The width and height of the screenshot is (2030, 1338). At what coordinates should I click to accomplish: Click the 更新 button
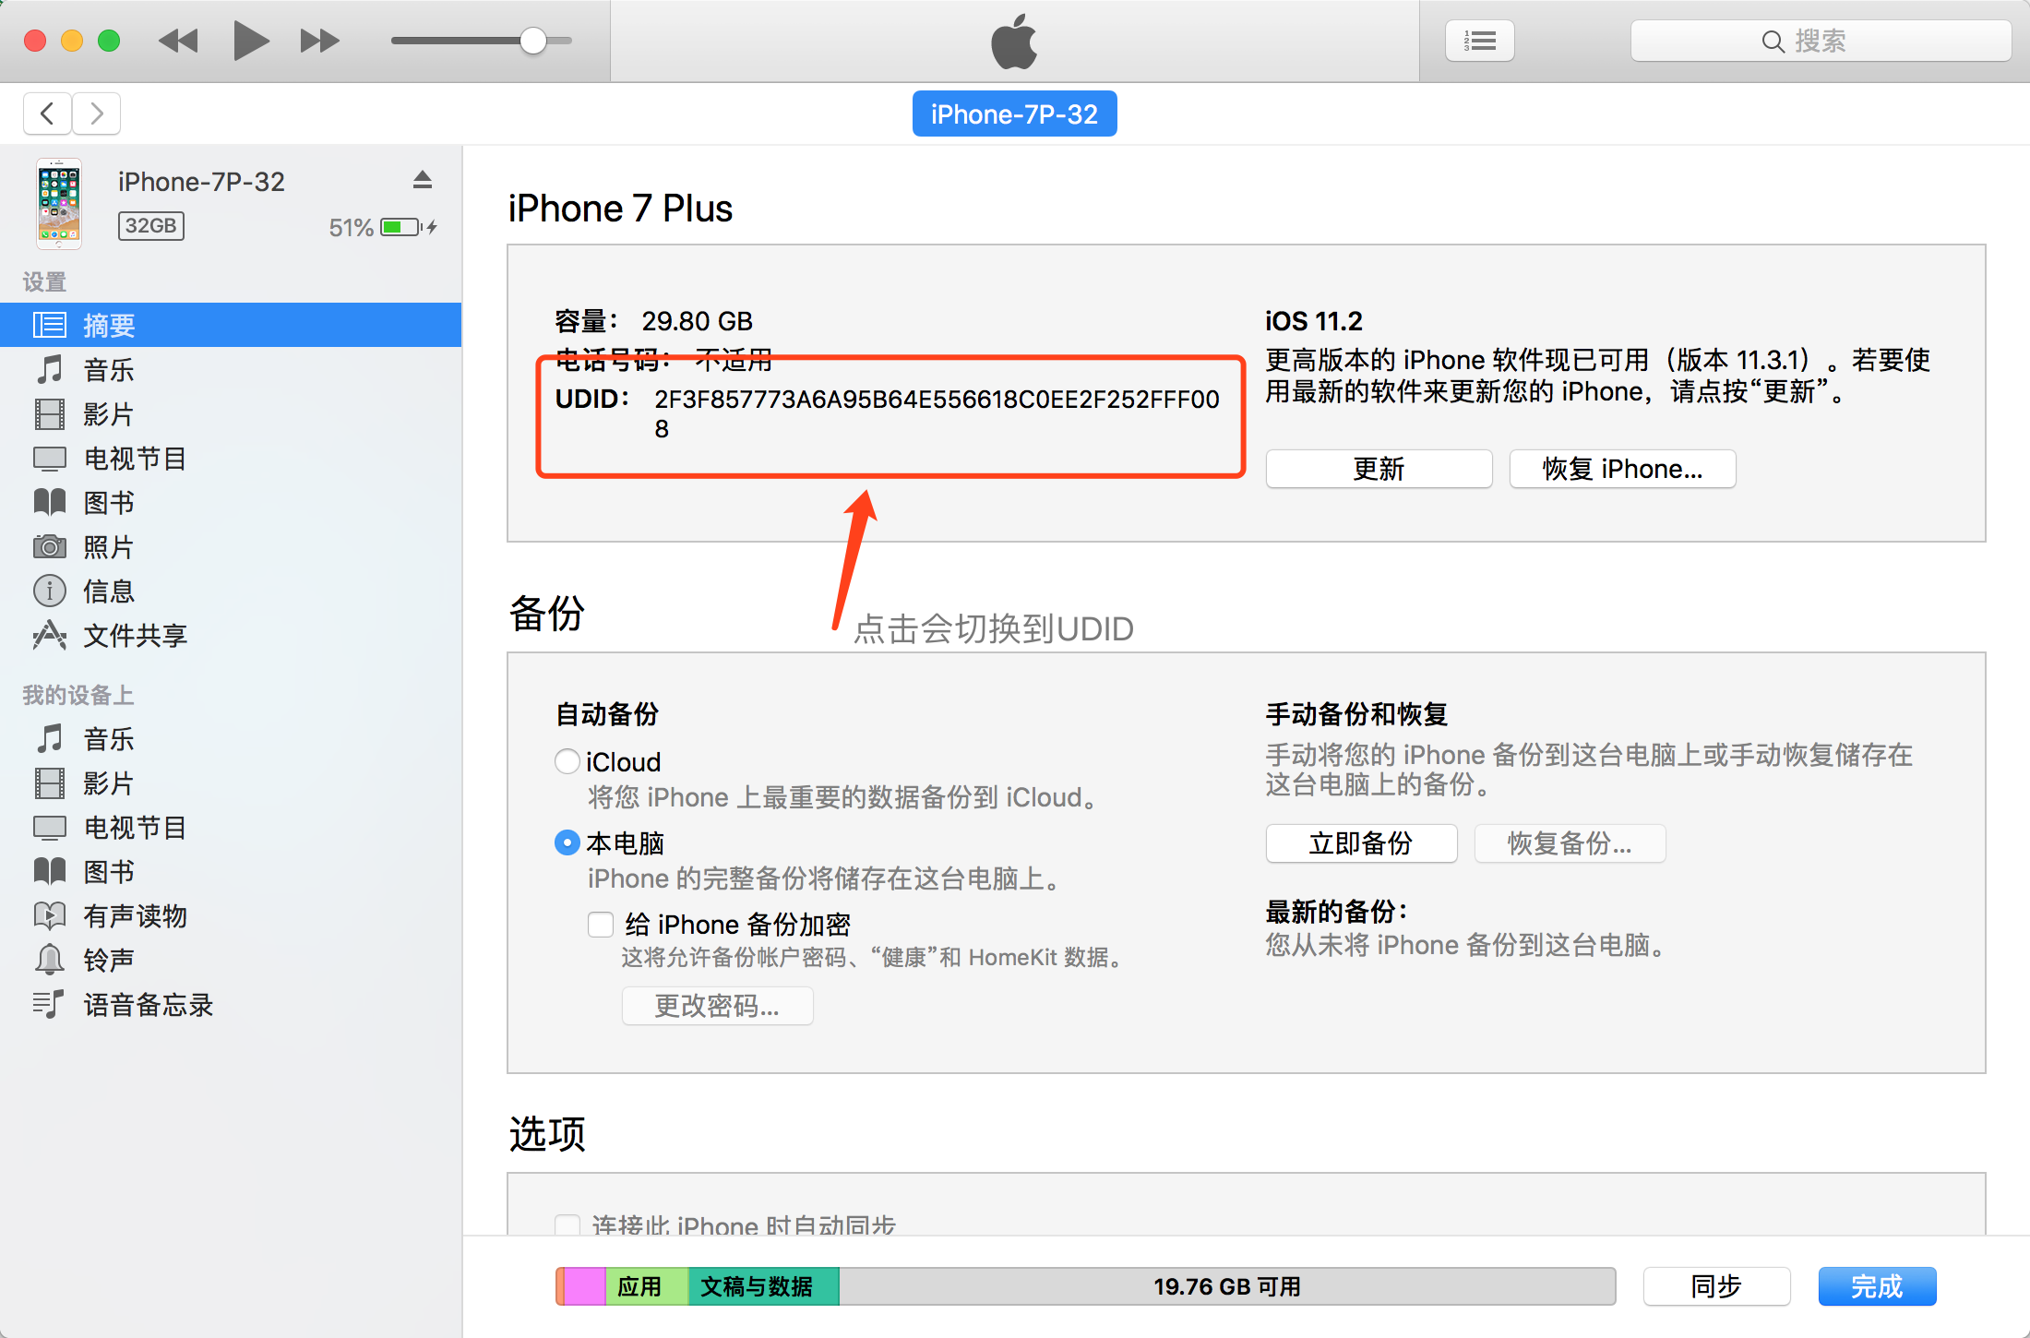pos(1379,469)
